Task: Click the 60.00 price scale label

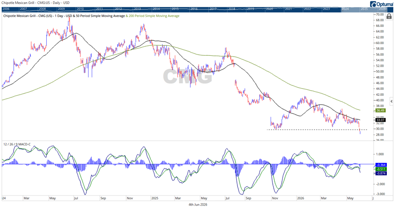Action: 380,43
